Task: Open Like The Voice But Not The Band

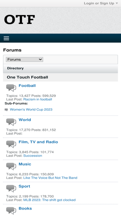Action: click(x=50, y=178)
